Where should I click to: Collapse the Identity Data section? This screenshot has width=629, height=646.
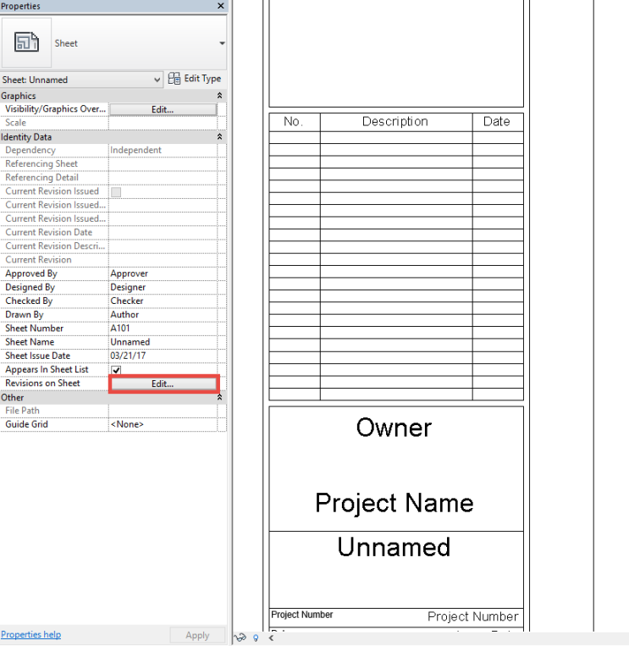pyautogui.click(x=221, y=137)
